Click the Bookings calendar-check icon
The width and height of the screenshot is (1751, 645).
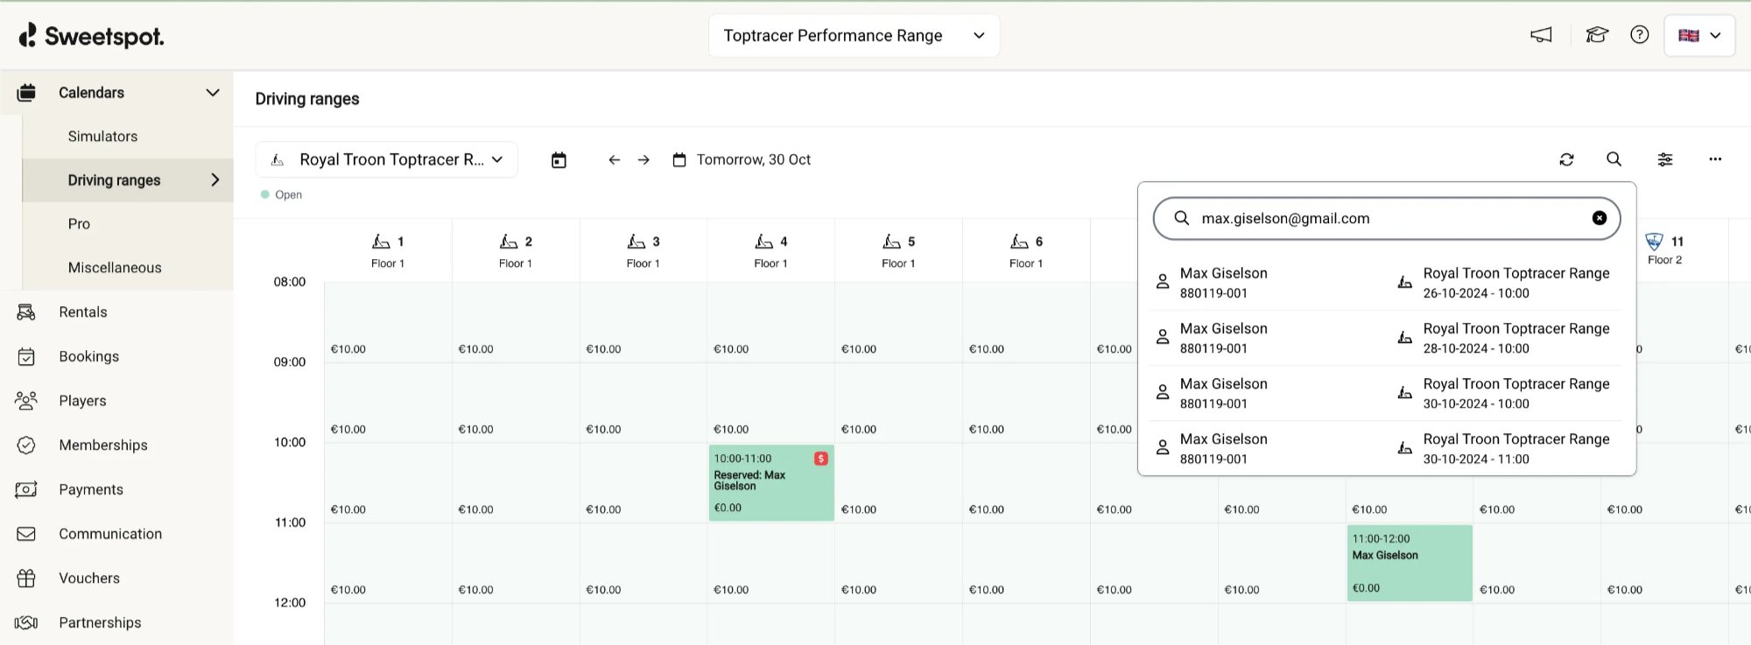26,357
